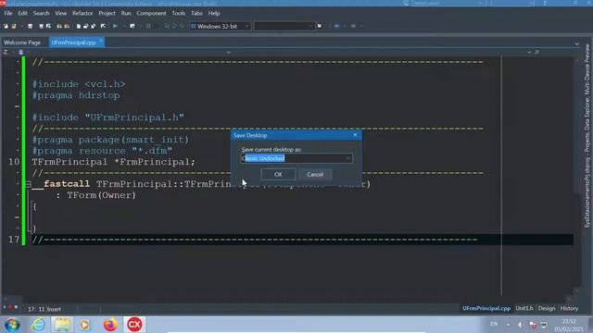Click the '#pragma package(smart_init)' line
Viewport: 593px width, 333px height.
[x=110, y=140]
